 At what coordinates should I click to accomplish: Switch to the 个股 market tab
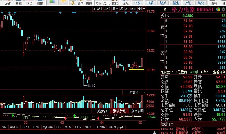point(137,3)
